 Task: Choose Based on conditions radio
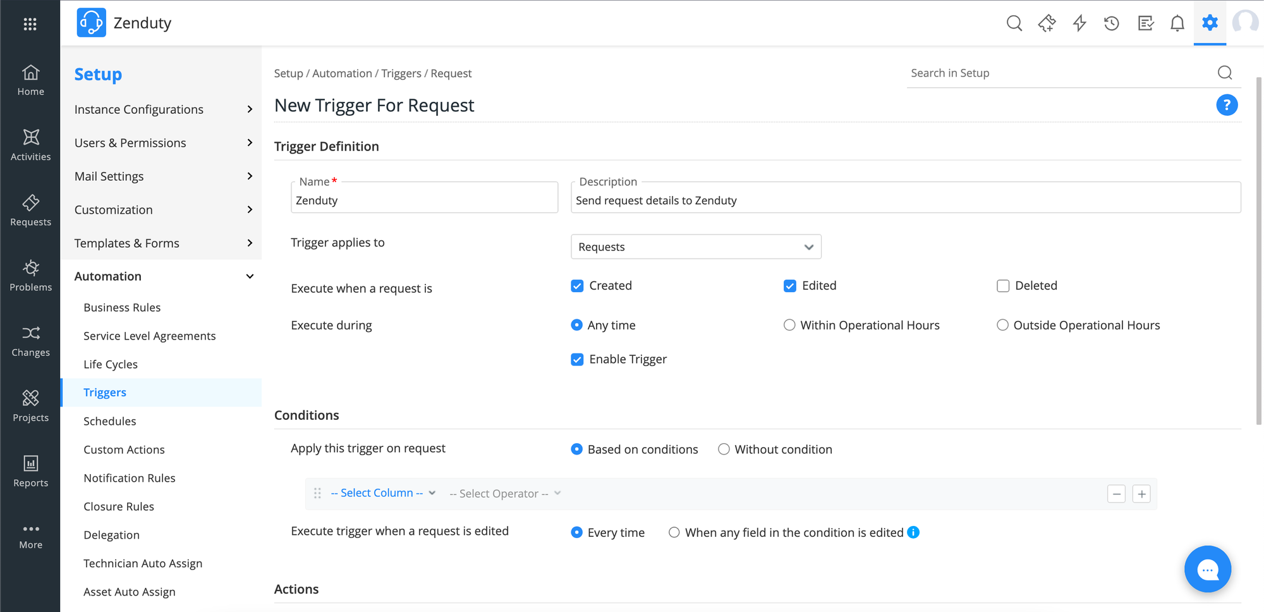coord(576,449)
